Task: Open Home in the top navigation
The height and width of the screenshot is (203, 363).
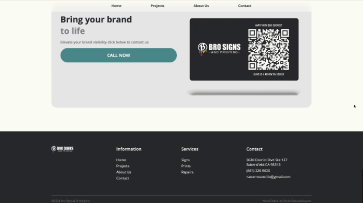Action: pos(116,6)
